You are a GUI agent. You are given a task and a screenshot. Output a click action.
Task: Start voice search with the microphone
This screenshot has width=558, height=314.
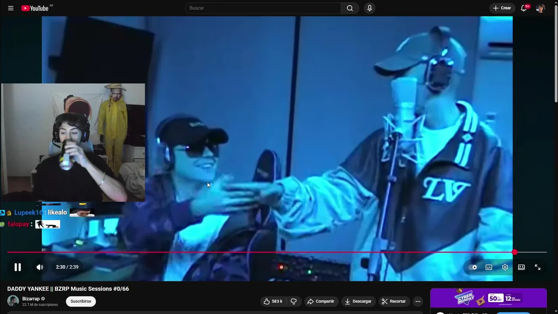(x=370, y=8)
